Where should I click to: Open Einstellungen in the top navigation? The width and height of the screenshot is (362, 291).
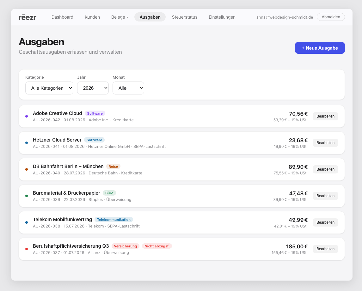[222, 17]
